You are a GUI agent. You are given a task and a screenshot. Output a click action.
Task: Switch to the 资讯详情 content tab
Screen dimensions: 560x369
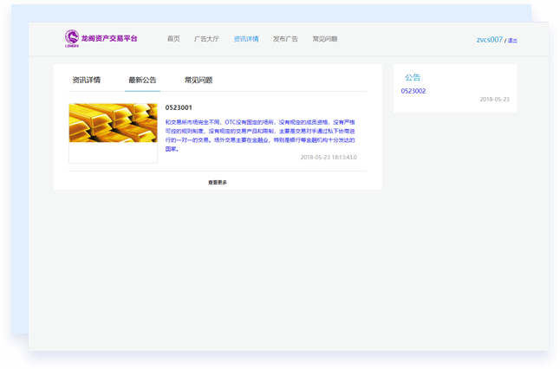[87, 80]
